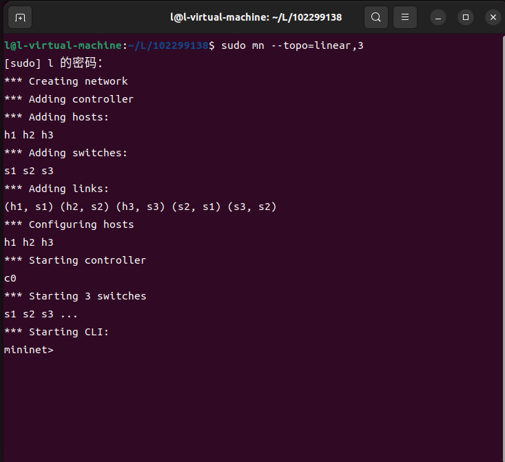The width and height of the screenshot is (505, 462).
Task: Click the [sudo] password prompt line
Action: [x=53, y=63]
